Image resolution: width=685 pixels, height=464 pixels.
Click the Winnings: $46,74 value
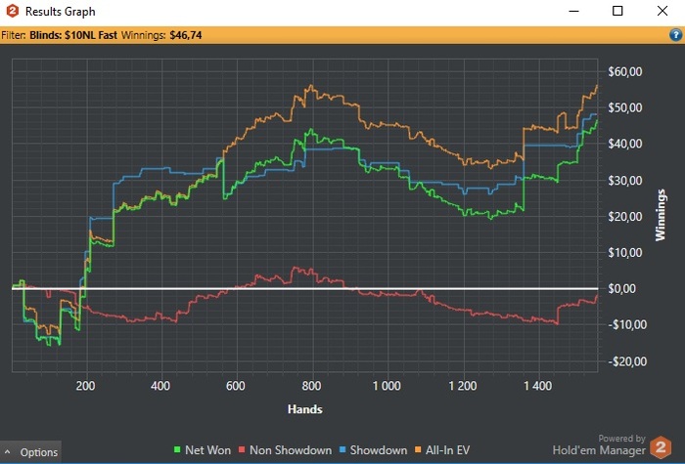click(185, 35)
